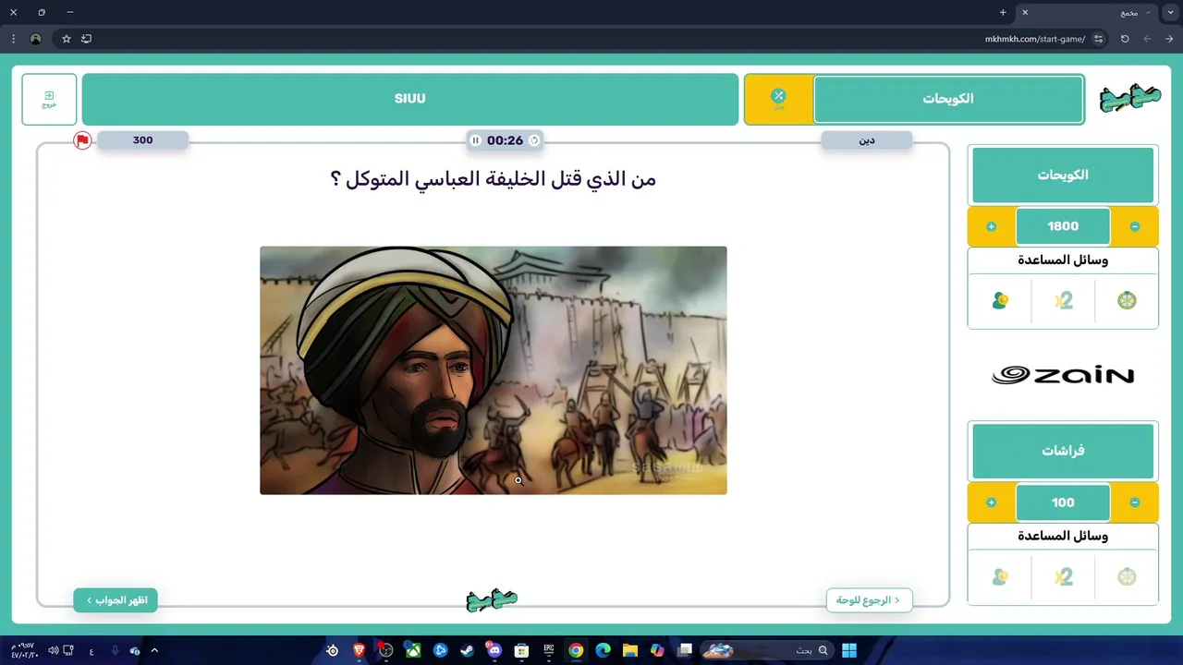Click the الكويحات وسائل المساعدة heading

click(x=1063, y=260)
